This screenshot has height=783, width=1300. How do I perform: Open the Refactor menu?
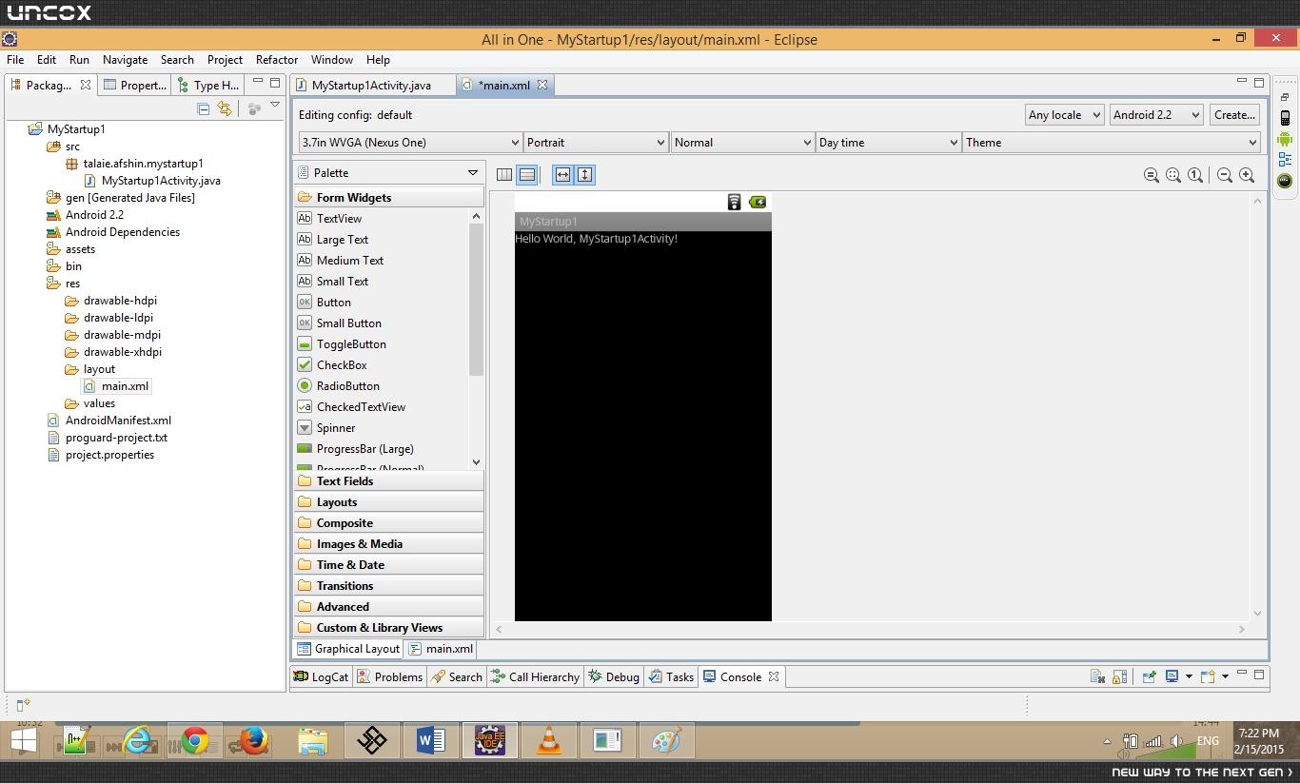[277, 60]
